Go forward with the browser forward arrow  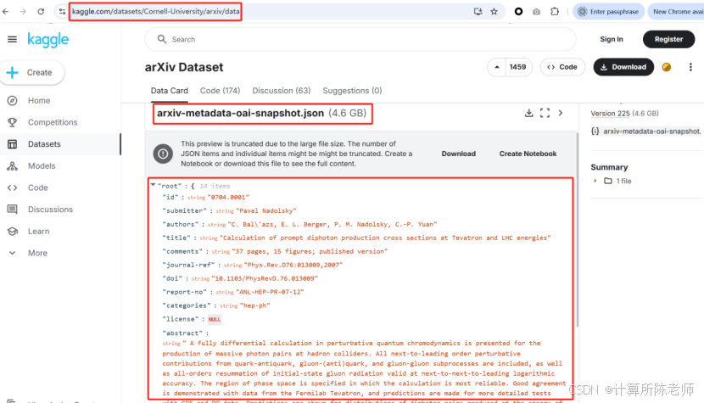(23, 12)
